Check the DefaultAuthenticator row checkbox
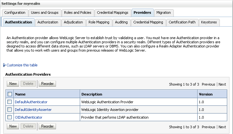Image resolution: width=233 pixels, height=134 pixels. pos(10,102)
